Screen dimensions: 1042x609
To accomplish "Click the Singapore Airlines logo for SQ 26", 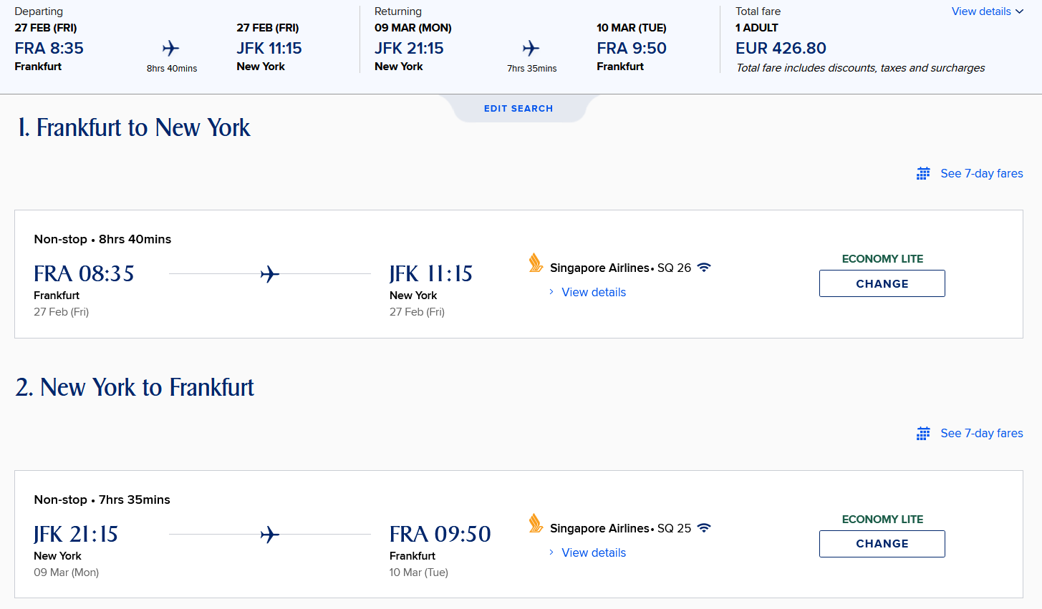I will pyautogui.click(x=536, y=263).
